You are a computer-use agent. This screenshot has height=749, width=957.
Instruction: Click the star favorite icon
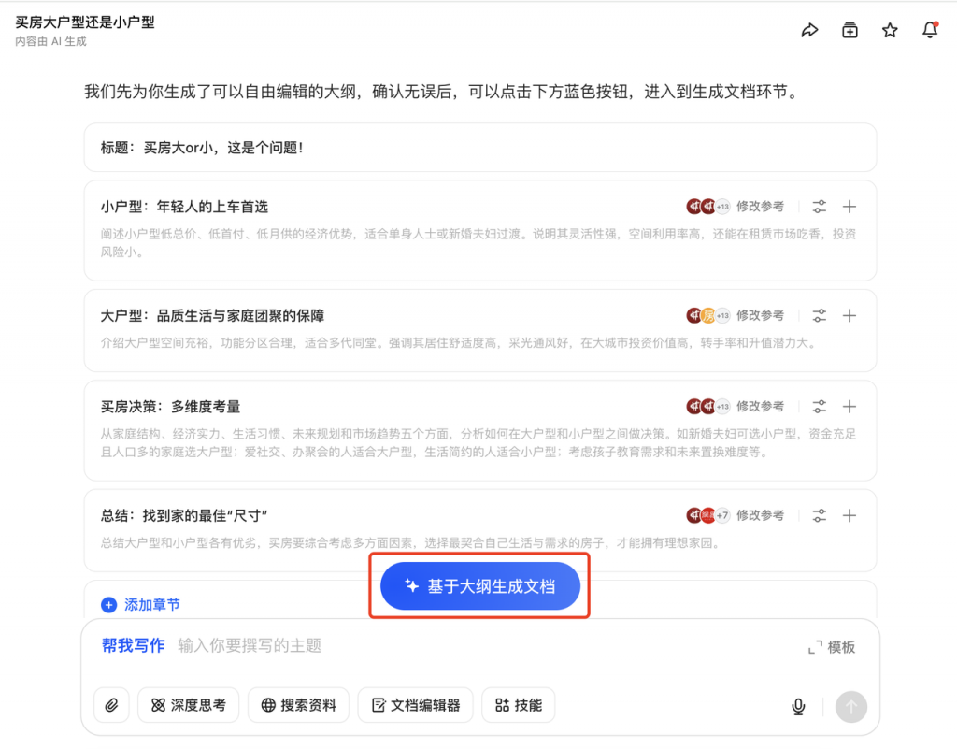[x=890, y=30]
